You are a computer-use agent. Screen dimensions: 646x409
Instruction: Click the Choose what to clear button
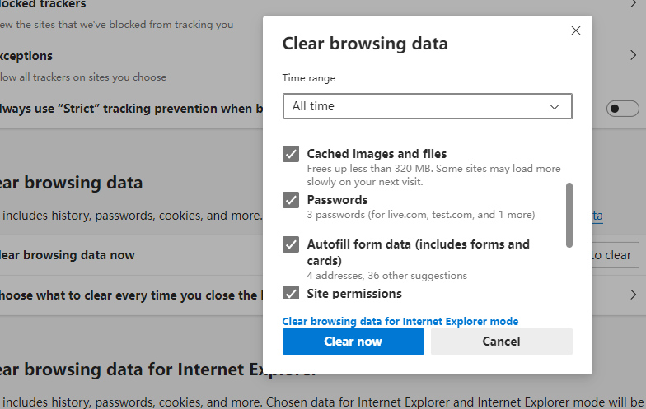(x=616, y=255)
